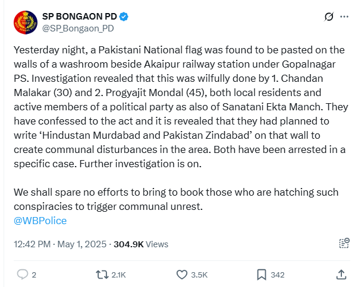Screen dimensions: 358x287
Task: Click the blue verified badge
Action: pos(124,17)
